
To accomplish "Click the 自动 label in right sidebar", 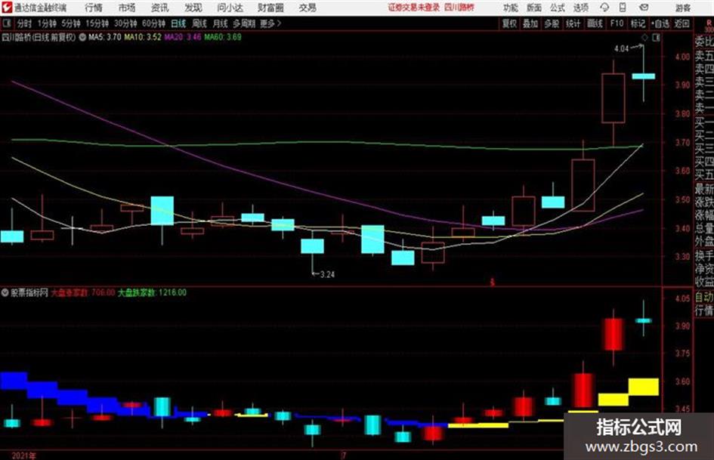I will 704,297.
